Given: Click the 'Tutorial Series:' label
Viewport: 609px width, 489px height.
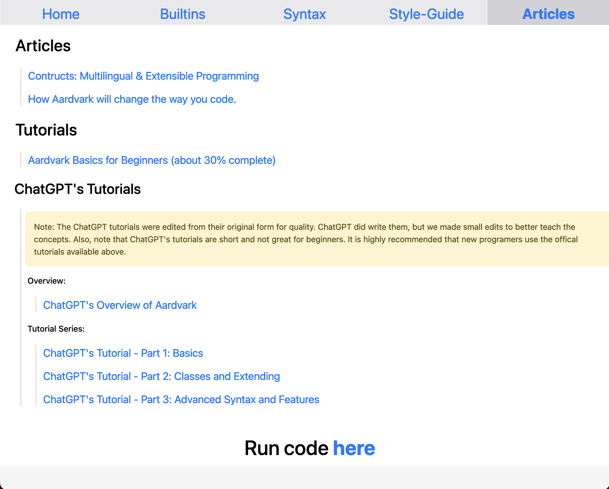Looking at the screenshot, I should click(56, 329).
